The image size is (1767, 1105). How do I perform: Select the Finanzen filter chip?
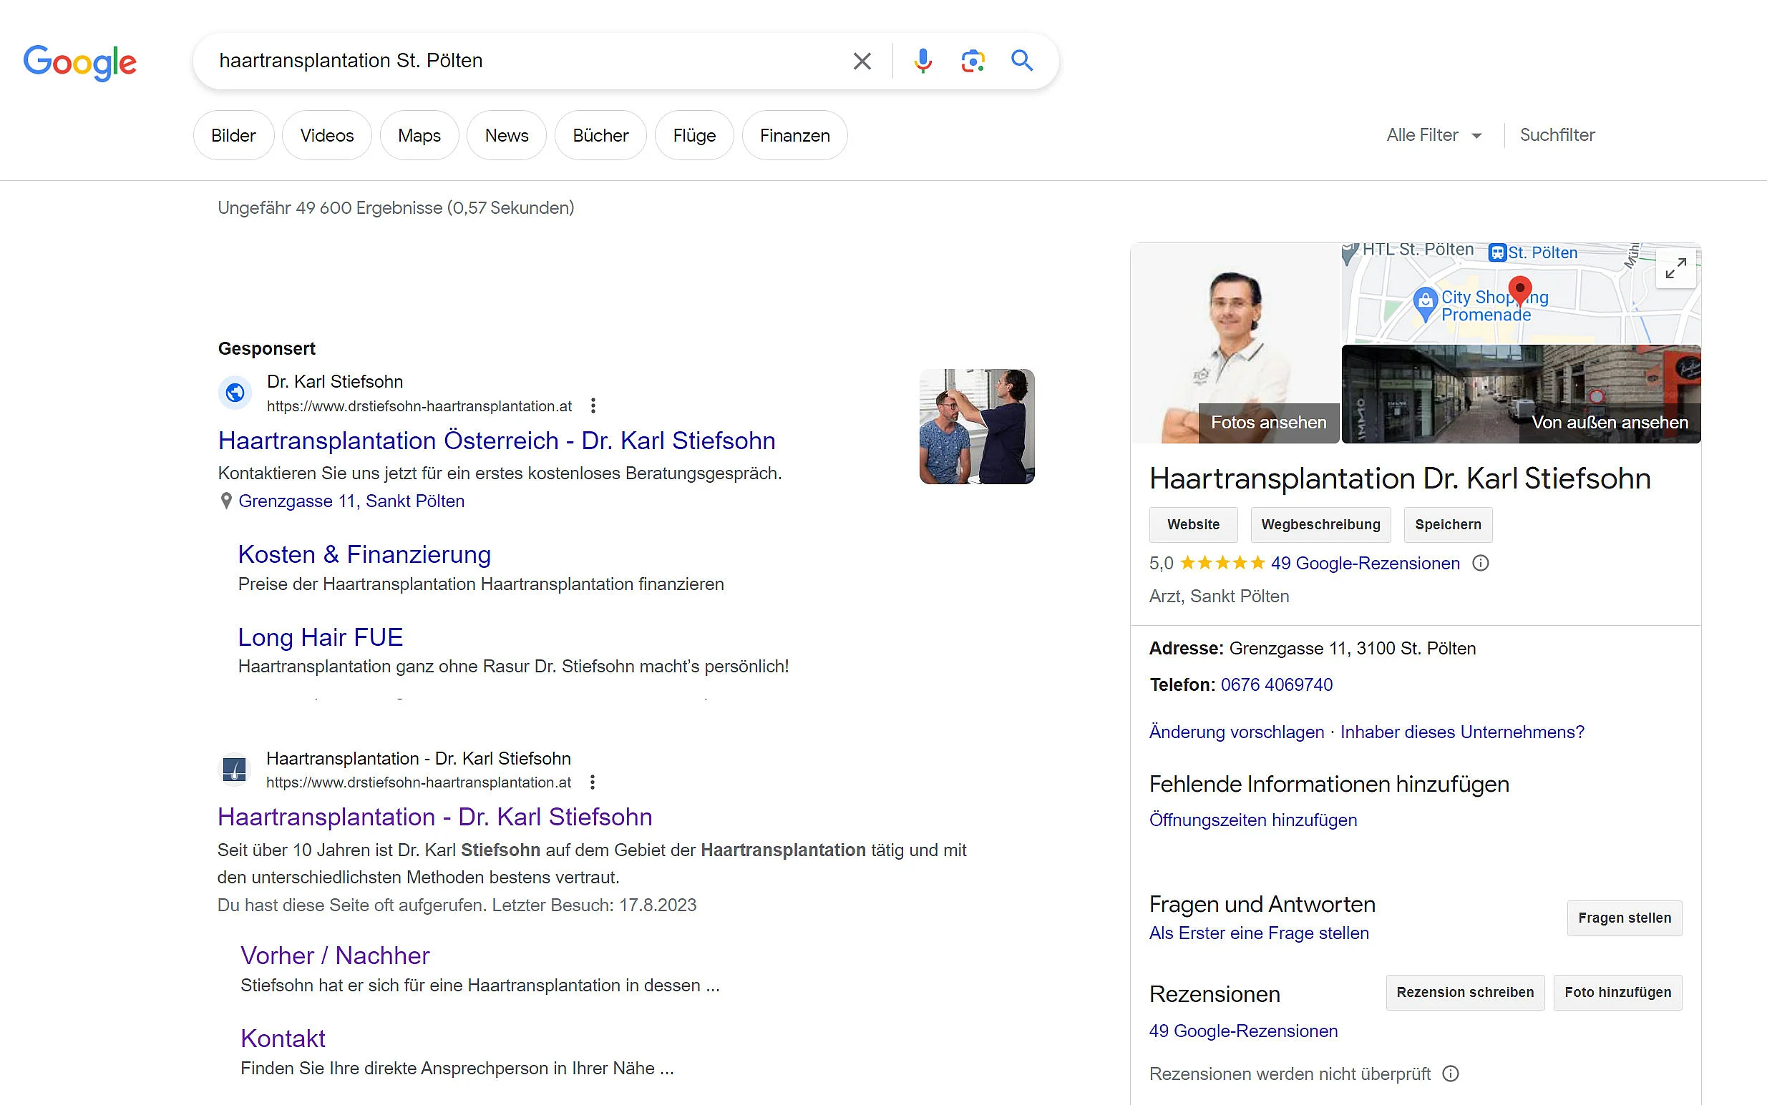[x=794, y=135]
